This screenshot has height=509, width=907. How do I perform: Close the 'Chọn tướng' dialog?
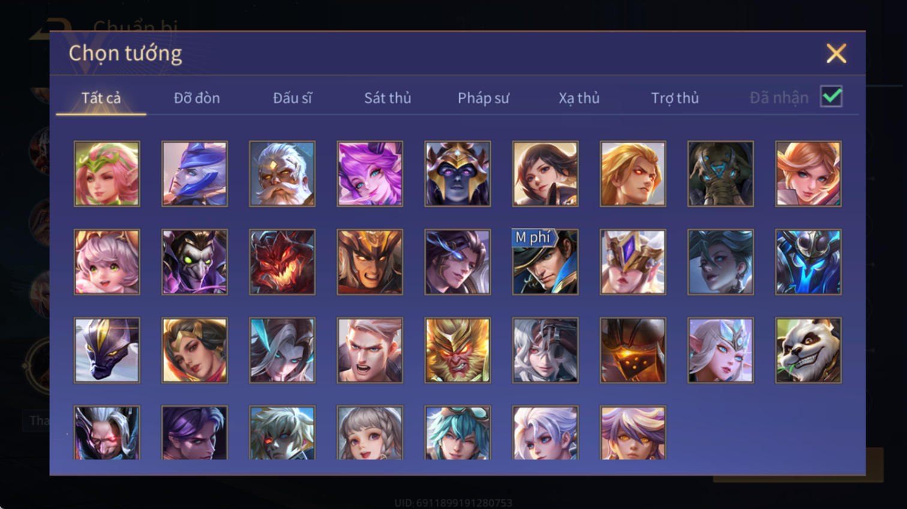[836, 53]
